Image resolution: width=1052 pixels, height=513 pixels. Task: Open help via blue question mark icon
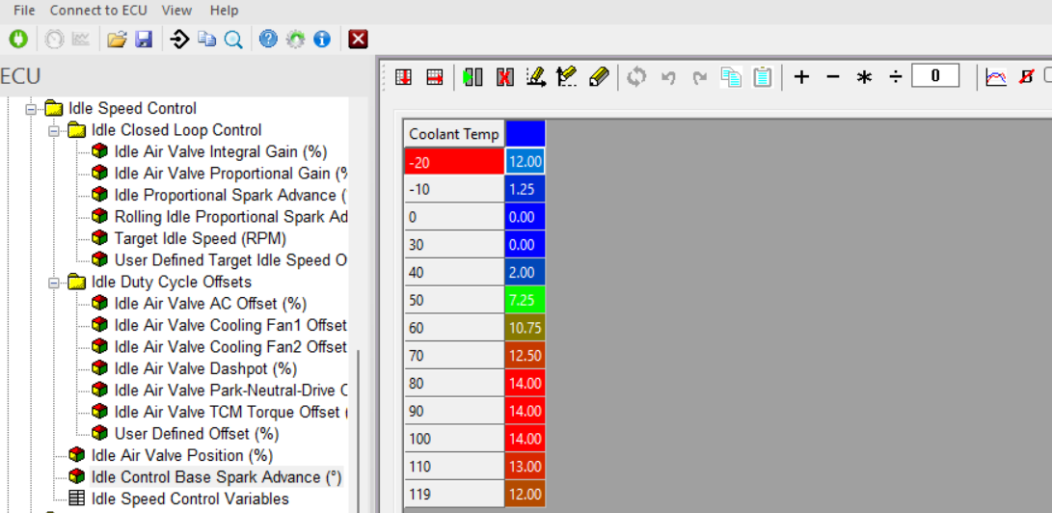pyautogui.click(x=268, y=40)
